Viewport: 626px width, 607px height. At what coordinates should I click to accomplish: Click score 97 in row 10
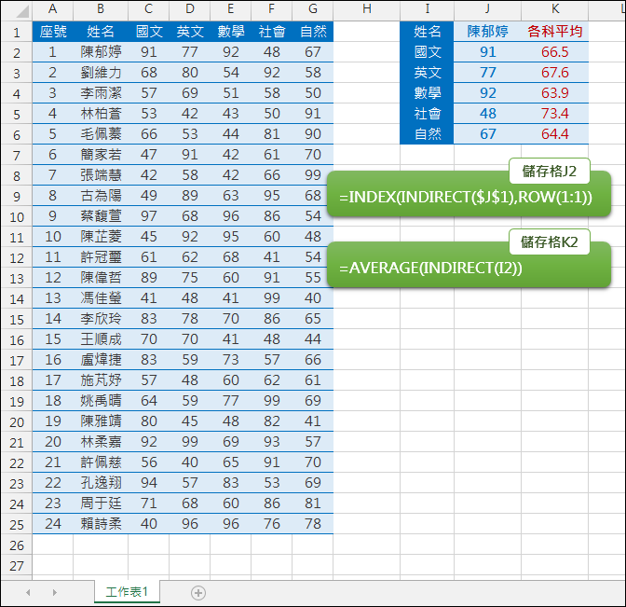(x=149, y=216)
